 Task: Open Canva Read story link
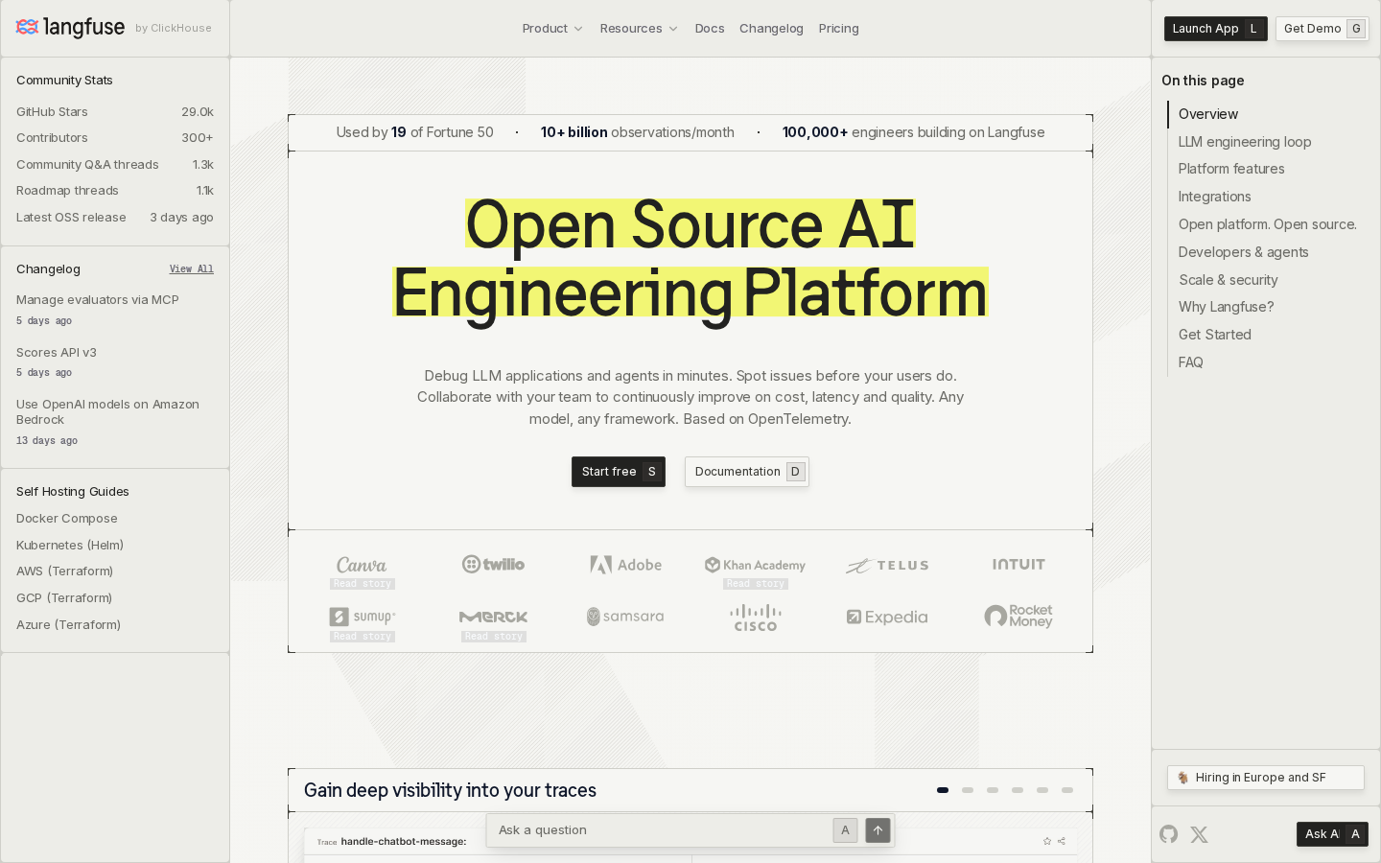[363, 584]
